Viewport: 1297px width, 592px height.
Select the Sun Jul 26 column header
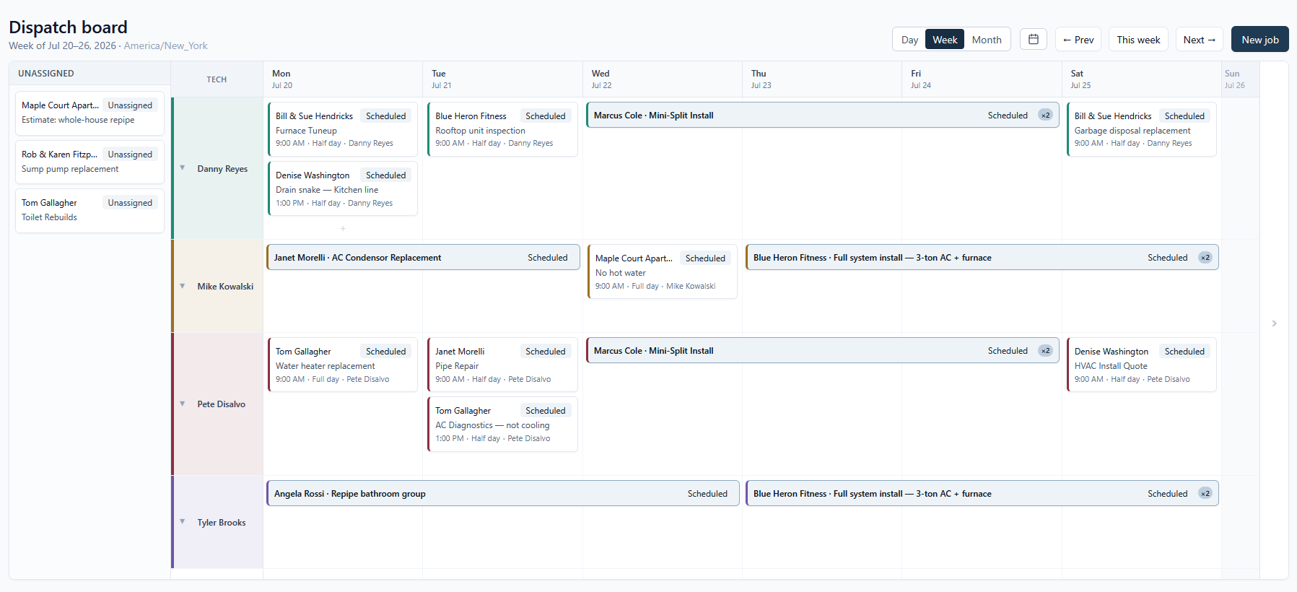point(1241,79)
